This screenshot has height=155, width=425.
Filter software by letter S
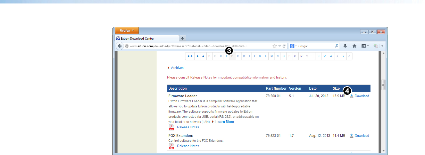pyautogui.click(x=307, y=56)
